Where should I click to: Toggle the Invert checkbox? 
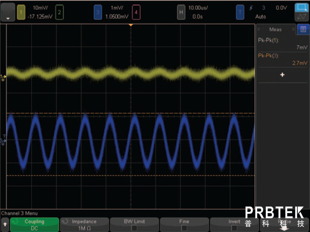click(x=234, y=227)
